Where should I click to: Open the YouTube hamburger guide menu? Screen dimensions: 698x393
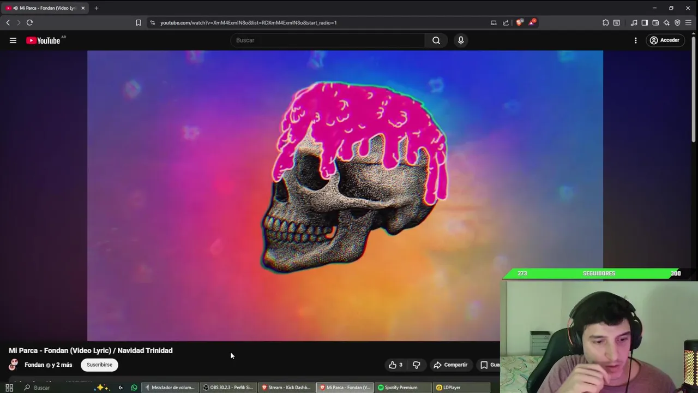tap(13, 40)
